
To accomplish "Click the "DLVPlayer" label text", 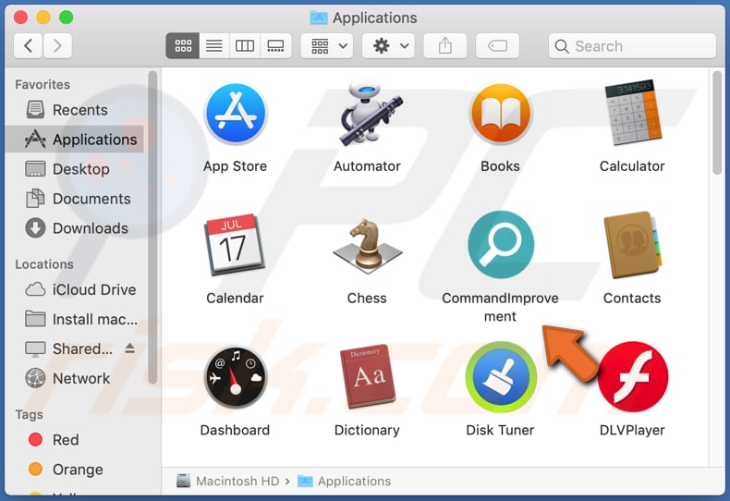I will [632, 430].
